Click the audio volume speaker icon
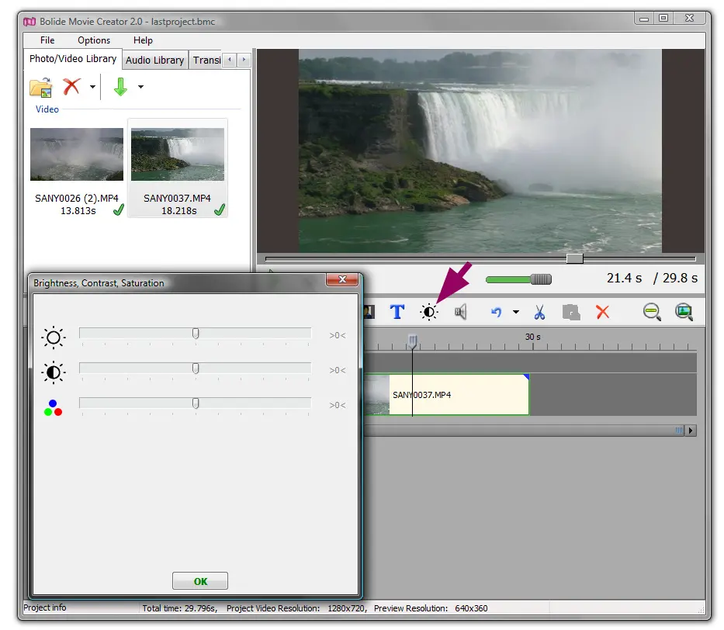Screen dimensions: 724x630 tap(461, 312)
